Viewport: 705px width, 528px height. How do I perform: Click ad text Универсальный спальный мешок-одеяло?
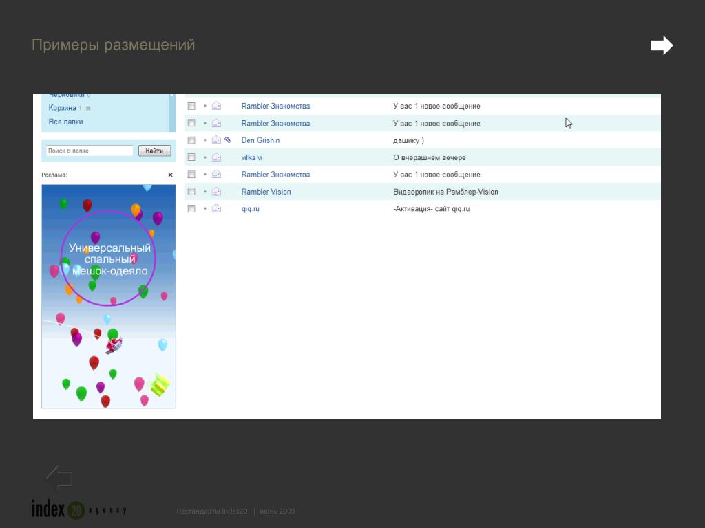109,259
